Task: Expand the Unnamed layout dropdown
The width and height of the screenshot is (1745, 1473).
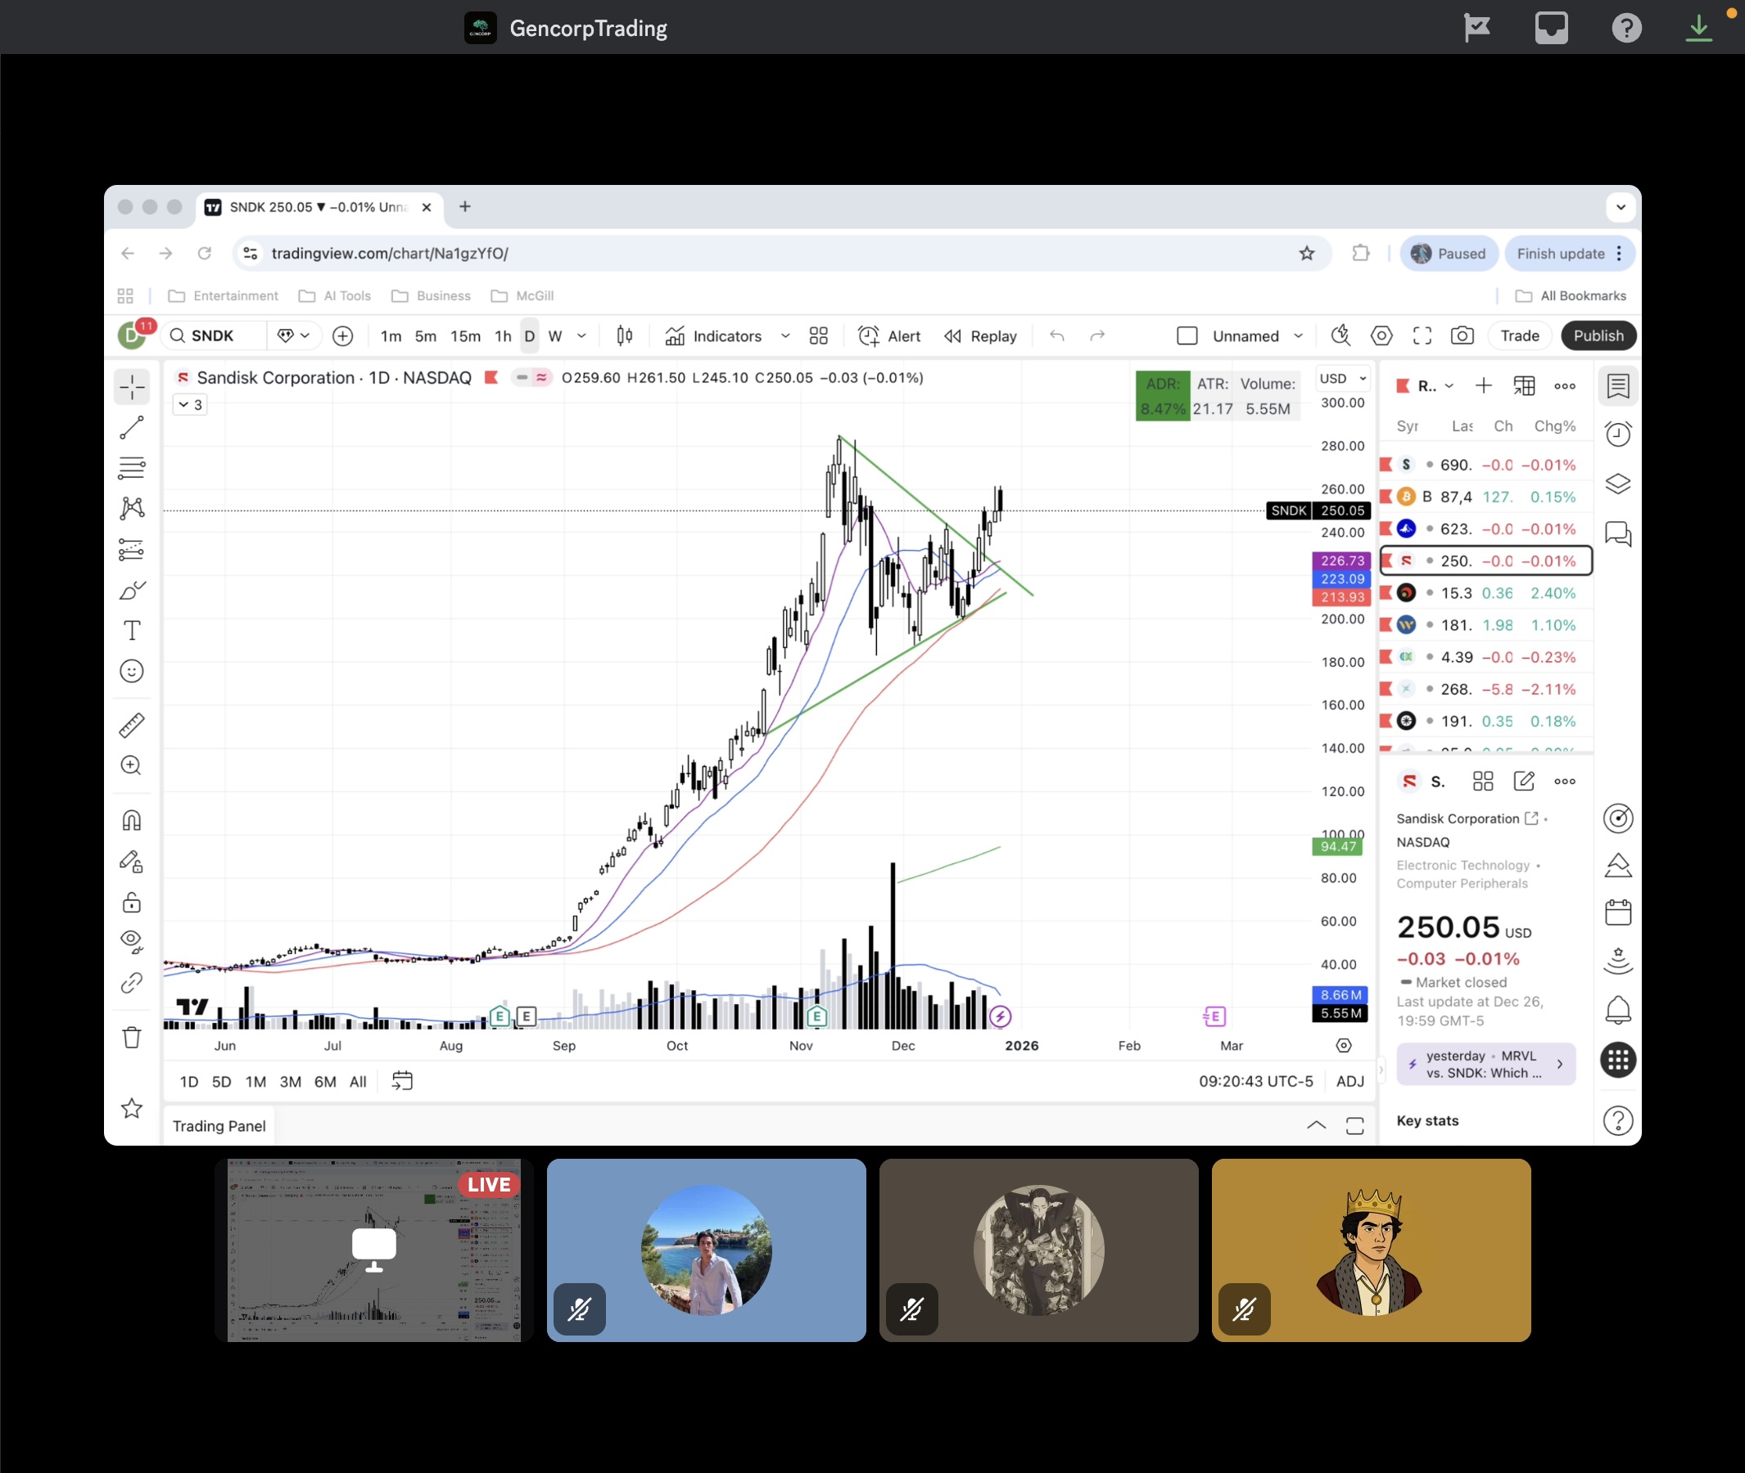Action: click(1298, 336)
